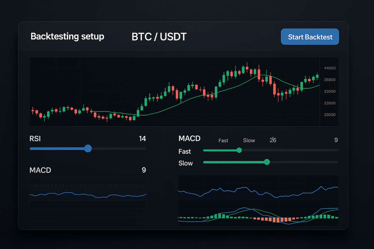Click the Fast label left of the slider
374x249 pixels.
point(185,152)
